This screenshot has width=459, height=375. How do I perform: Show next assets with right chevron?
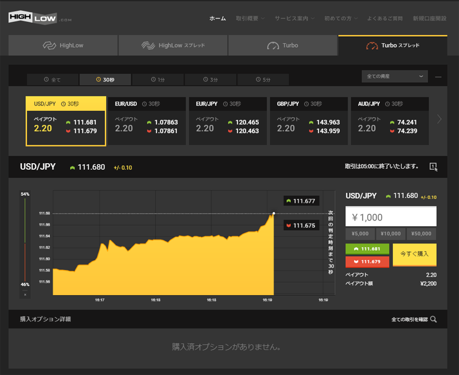pyautogui.click(x=439, y=119)
